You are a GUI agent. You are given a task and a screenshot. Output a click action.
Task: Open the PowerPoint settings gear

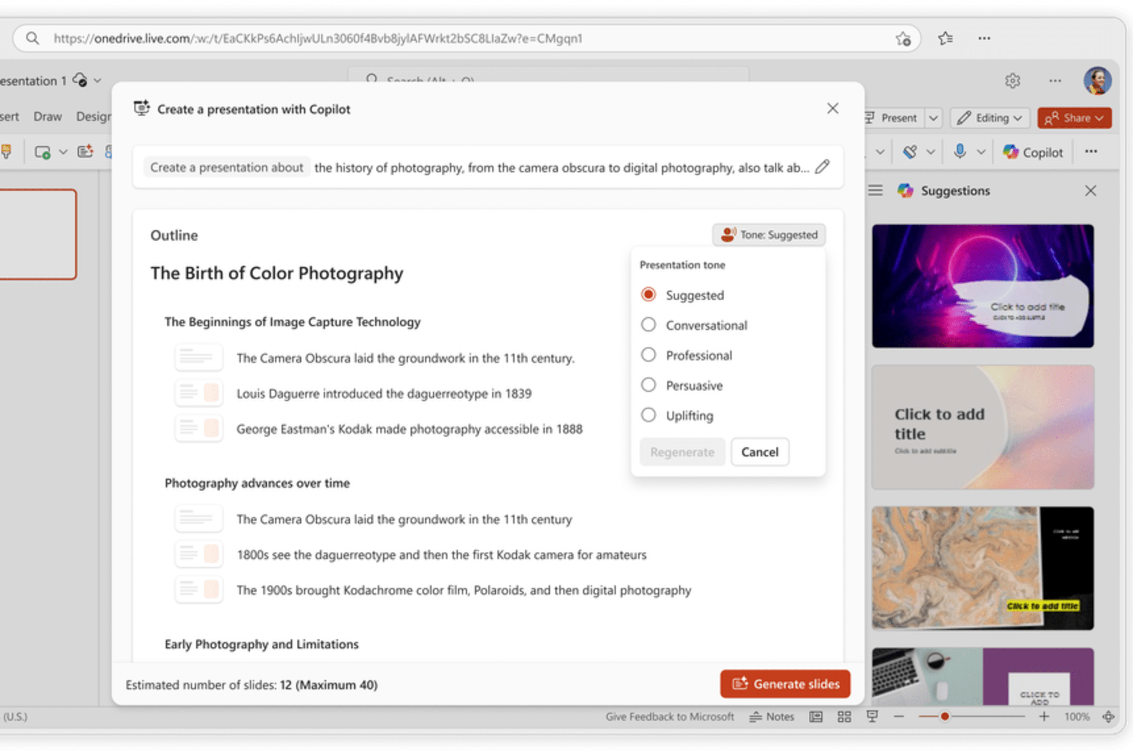point(1012,81)
